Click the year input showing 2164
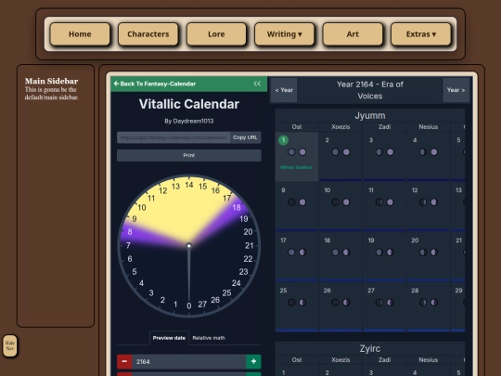501x376 pixels. (x=189, y=362)
